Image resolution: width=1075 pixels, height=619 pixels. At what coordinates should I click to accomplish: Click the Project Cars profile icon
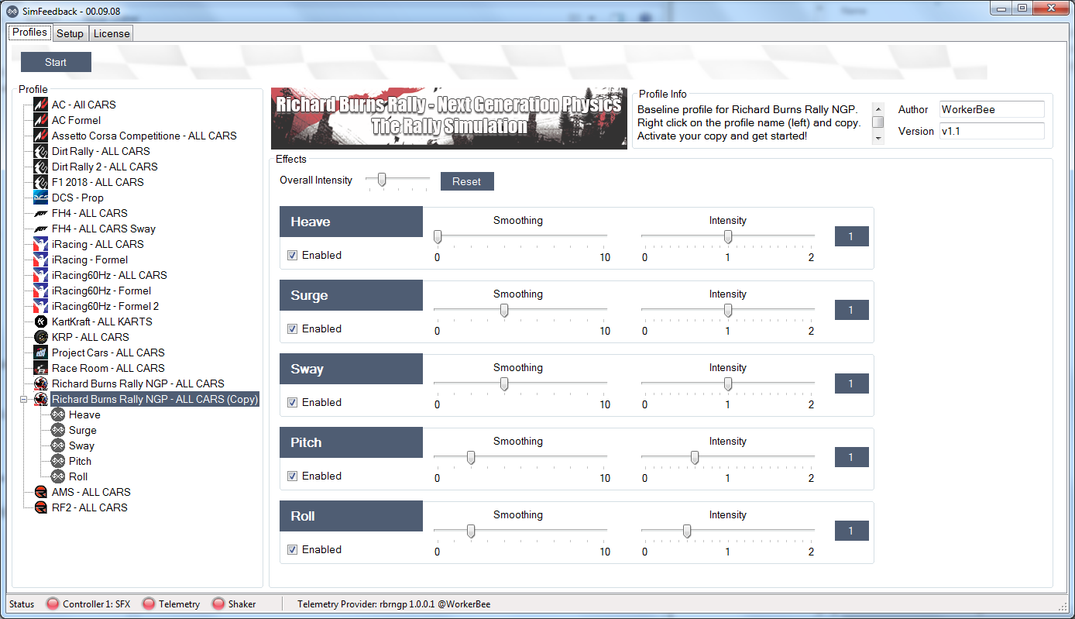click(x=41, y=352)
